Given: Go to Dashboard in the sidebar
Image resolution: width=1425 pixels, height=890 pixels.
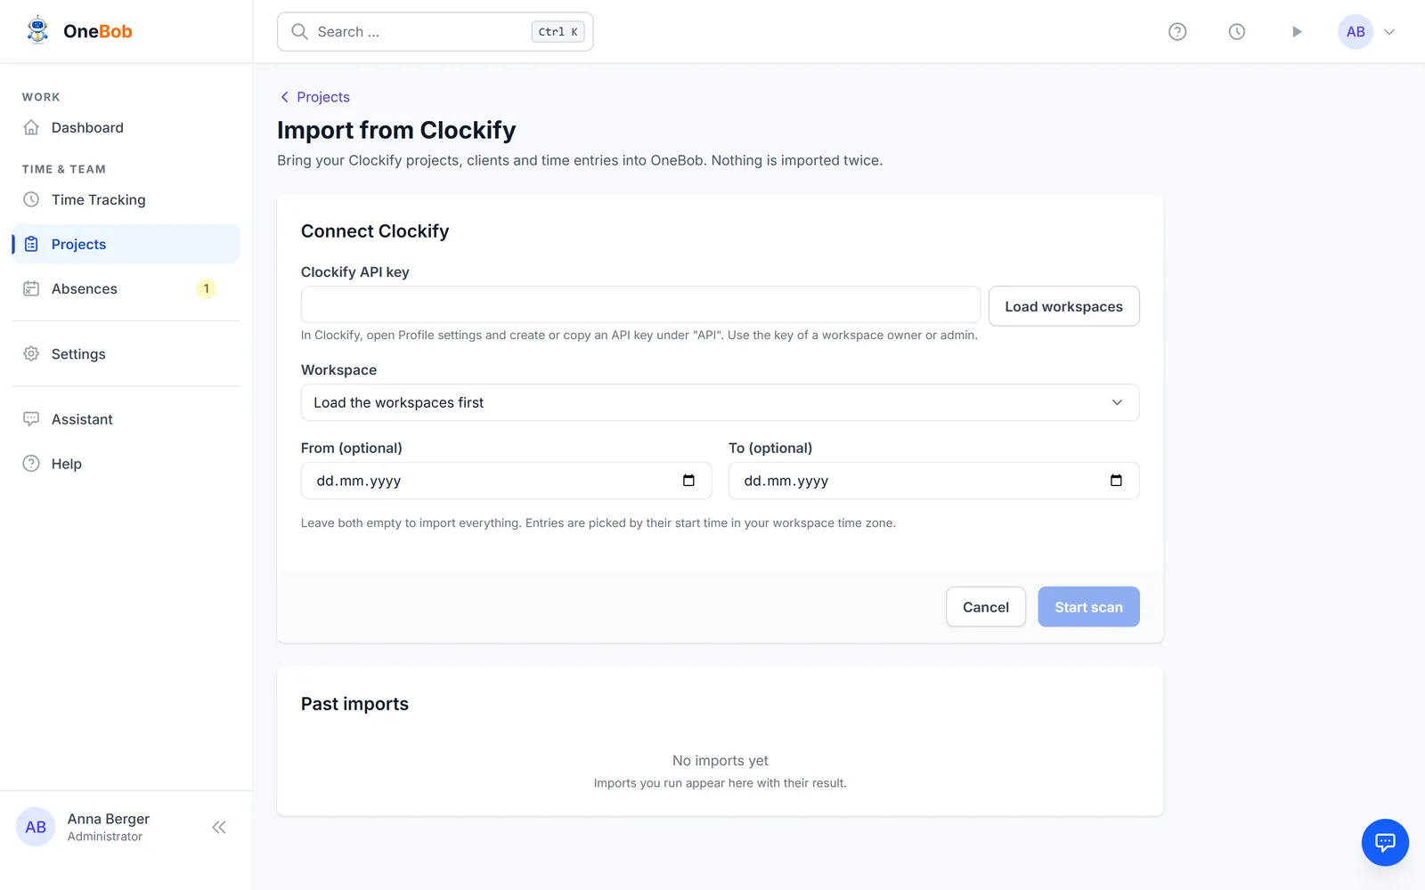Looking at the screenshot, I should pos(126,127).
